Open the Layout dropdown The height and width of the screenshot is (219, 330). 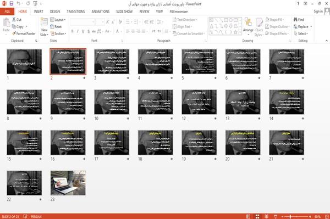point(58,20)
